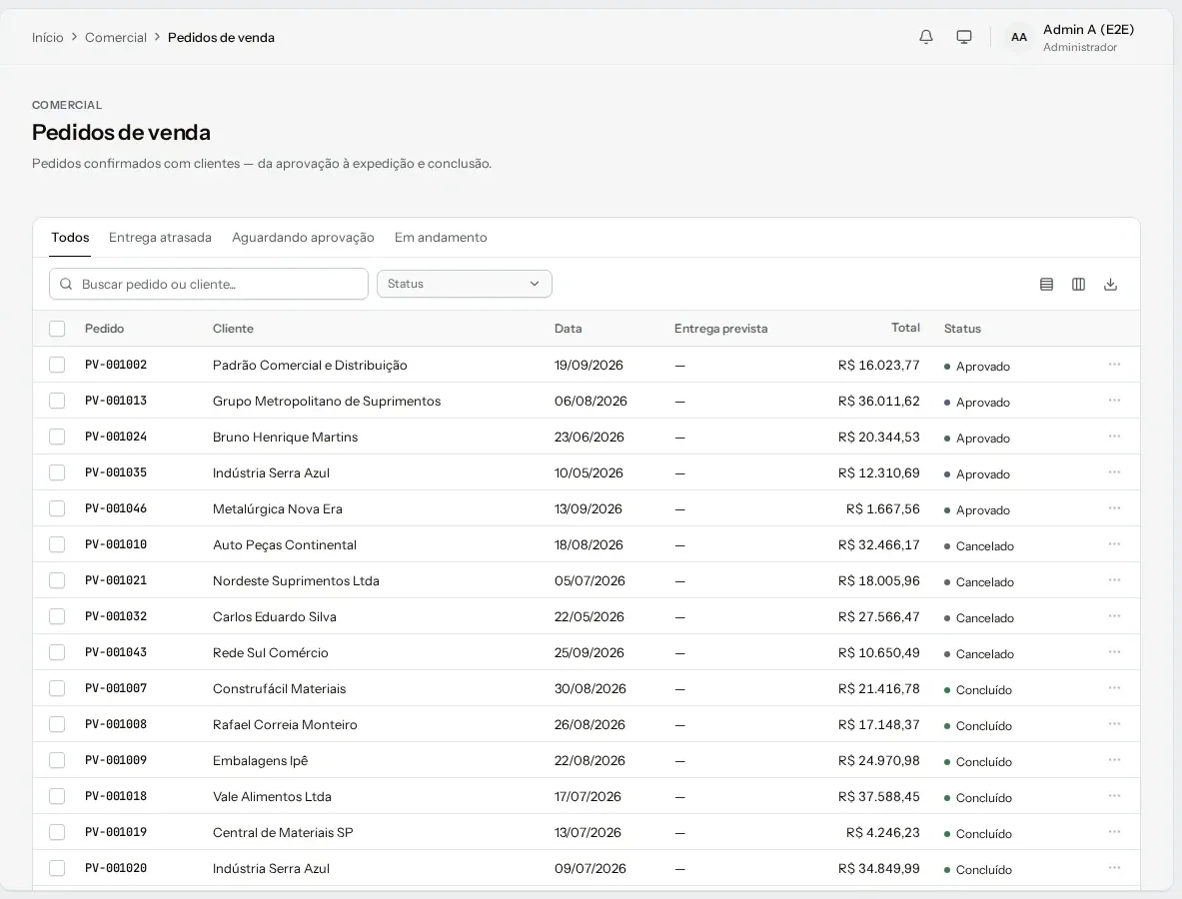This screenshot has height=899, width=1182.
Task: Click date 30/08/2026
Action: coord(591,689)
